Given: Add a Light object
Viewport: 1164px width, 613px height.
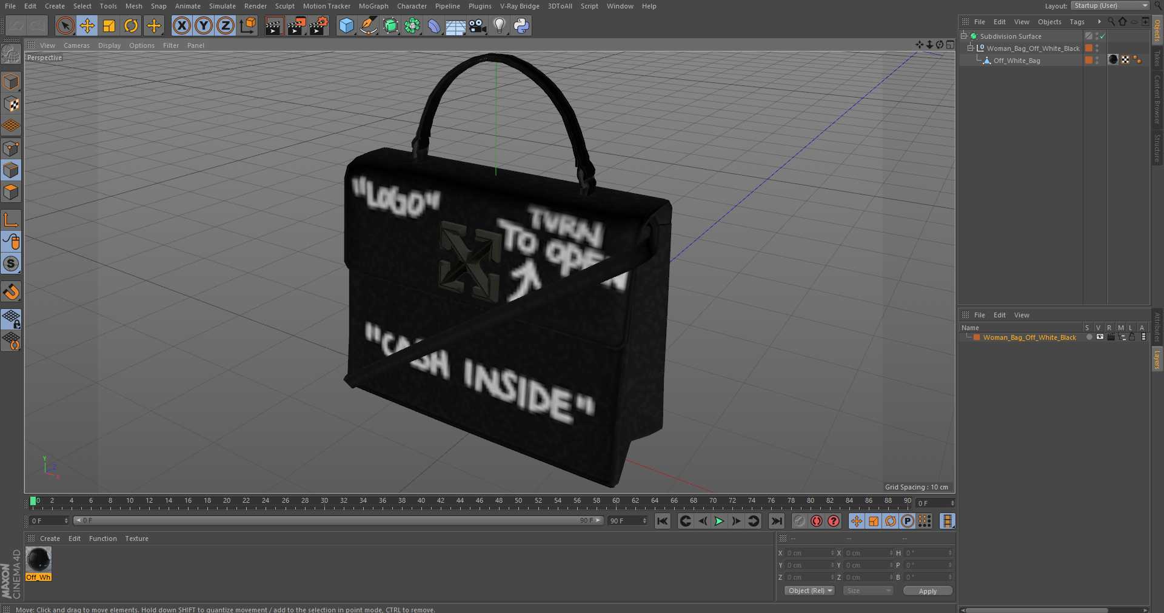Looking at the screenshot, I should tap(500, 25).
